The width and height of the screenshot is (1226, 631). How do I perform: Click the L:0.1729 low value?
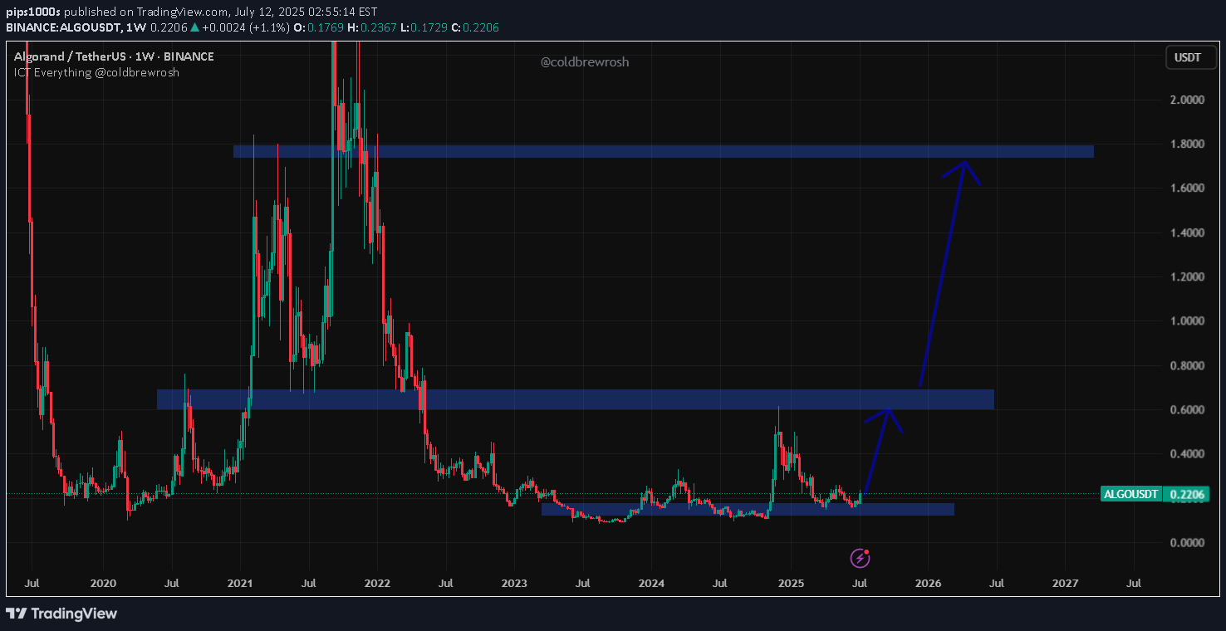click(x=425, y=27)
